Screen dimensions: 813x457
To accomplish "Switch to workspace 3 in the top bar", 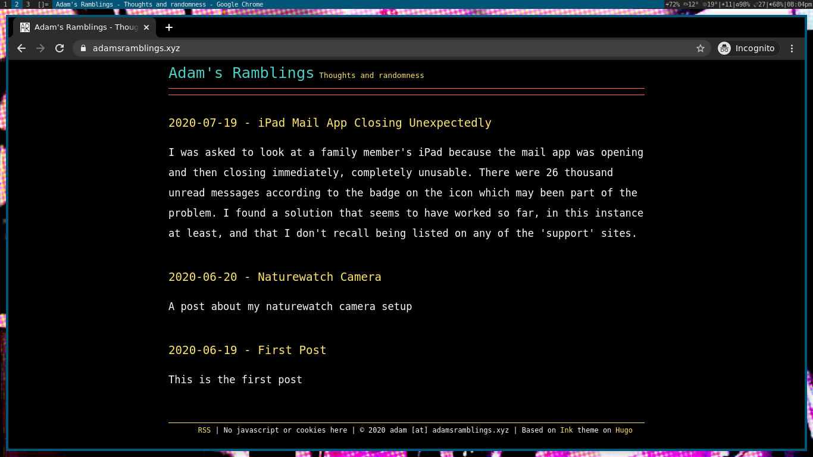I will (x=27, y=4).
